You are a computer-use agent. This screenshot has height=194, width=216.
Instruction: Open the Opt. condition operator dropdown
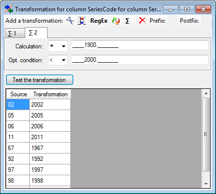click(x=58, y=60)
